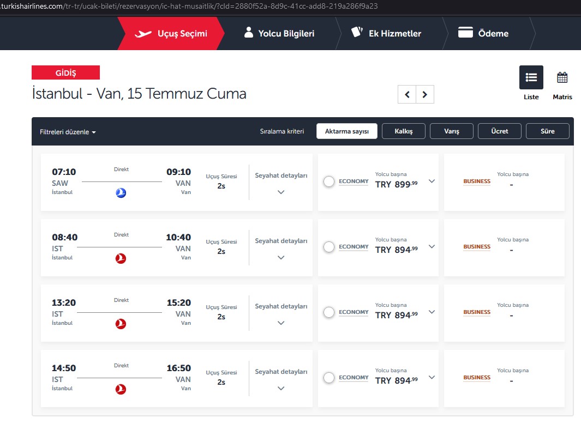Viewport: 581px width, 430px height.
Task: Select Economy fare radio for 14:50 flight
Action: (328, 378)
